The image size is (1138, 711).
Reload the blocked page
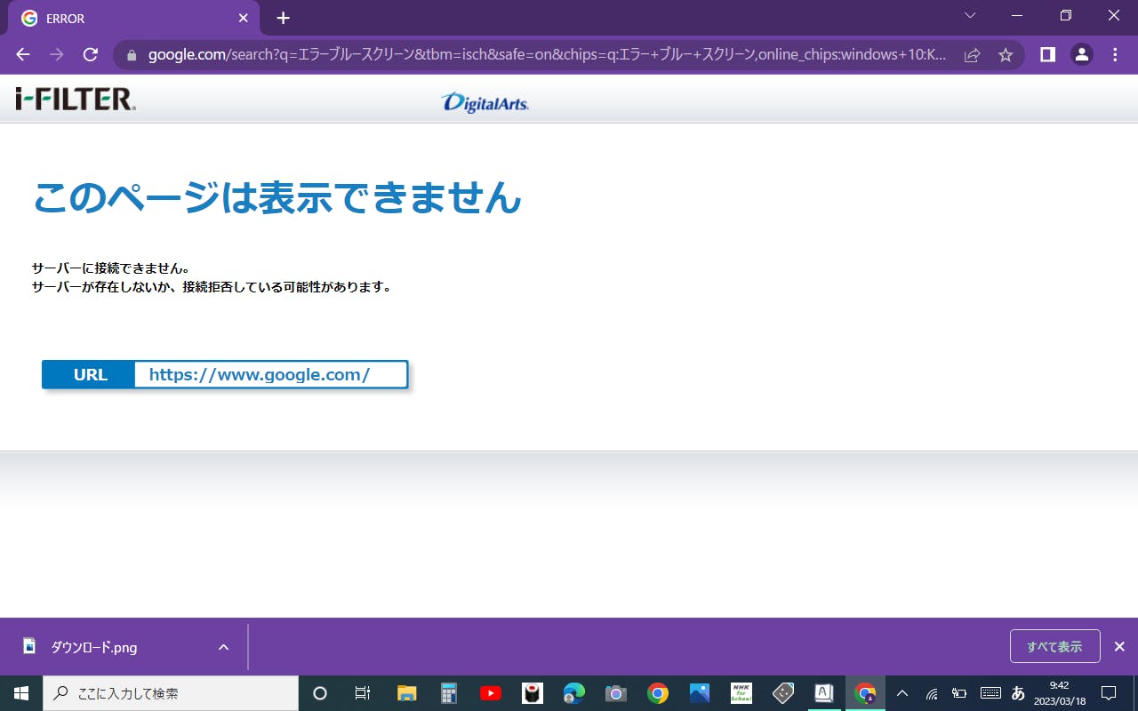pyautogui.click(x=90, y=55)
